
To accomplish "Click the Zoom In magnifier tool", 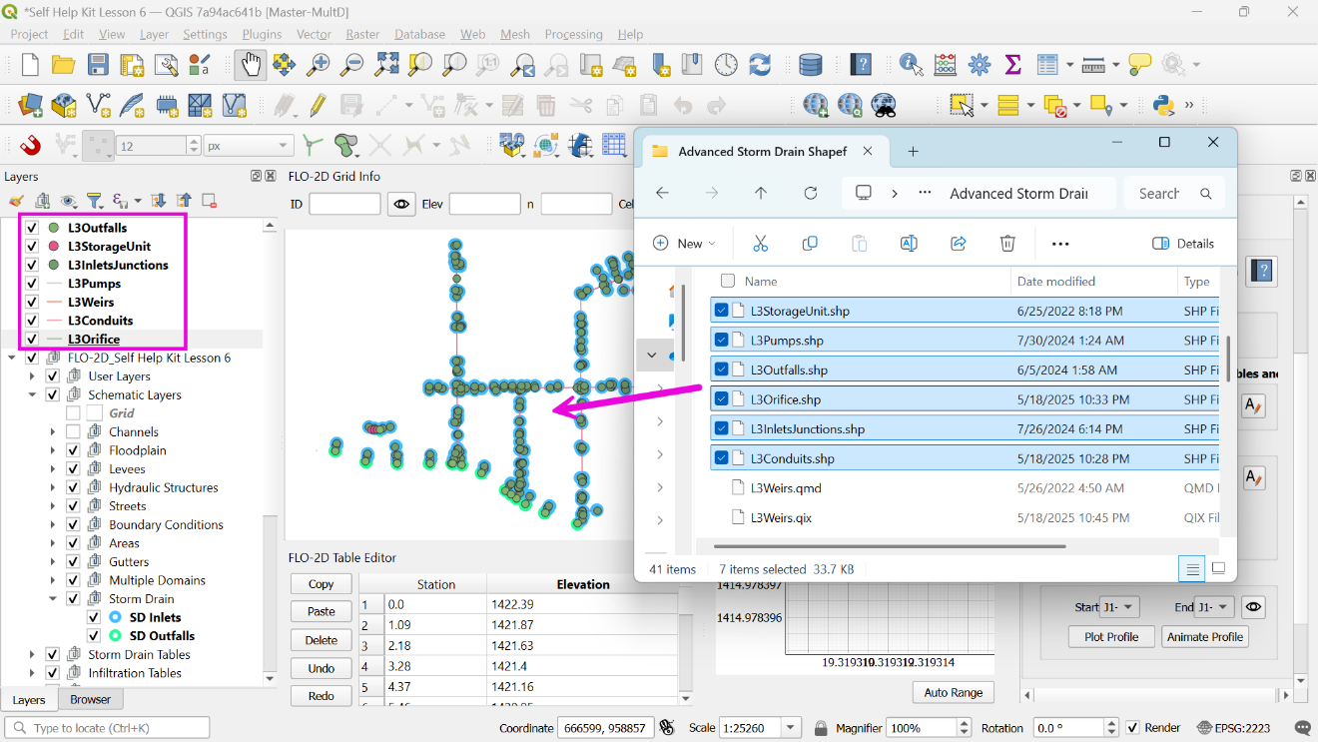I will click(x=318, y=65).
